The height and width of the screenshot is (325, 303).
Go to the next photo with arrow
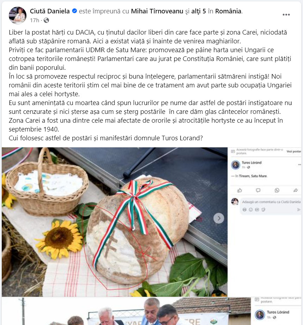[x=219, y=218]
